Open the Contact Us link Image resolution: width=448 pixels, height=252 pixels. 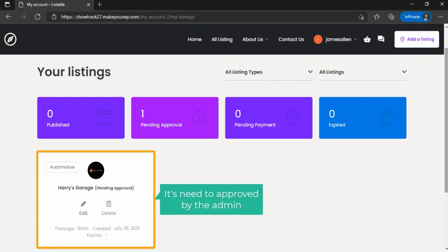coord(291,39)
